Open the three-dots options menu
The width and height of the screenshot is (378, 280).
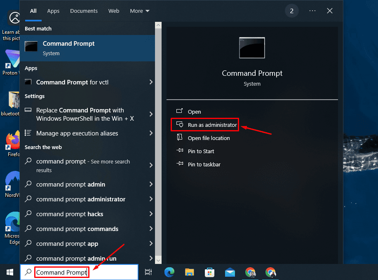point(312,11)
